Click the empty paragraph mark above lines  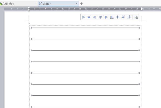click(x=29, y=23)
